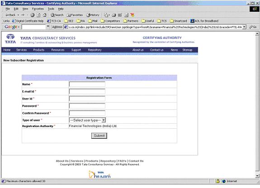Image resolution: width=260 pixels, height=188 pixels.
Task: Open the footer Repository link
Action: (108, 161)
